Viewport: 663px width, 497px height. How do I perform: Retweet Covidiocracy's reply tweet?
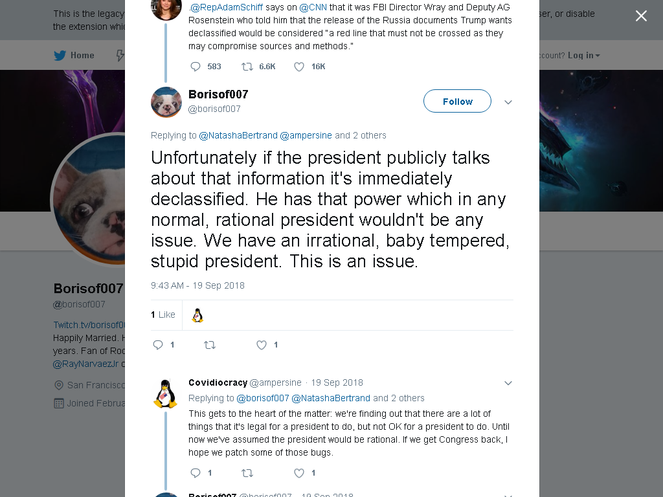(247, 473)
